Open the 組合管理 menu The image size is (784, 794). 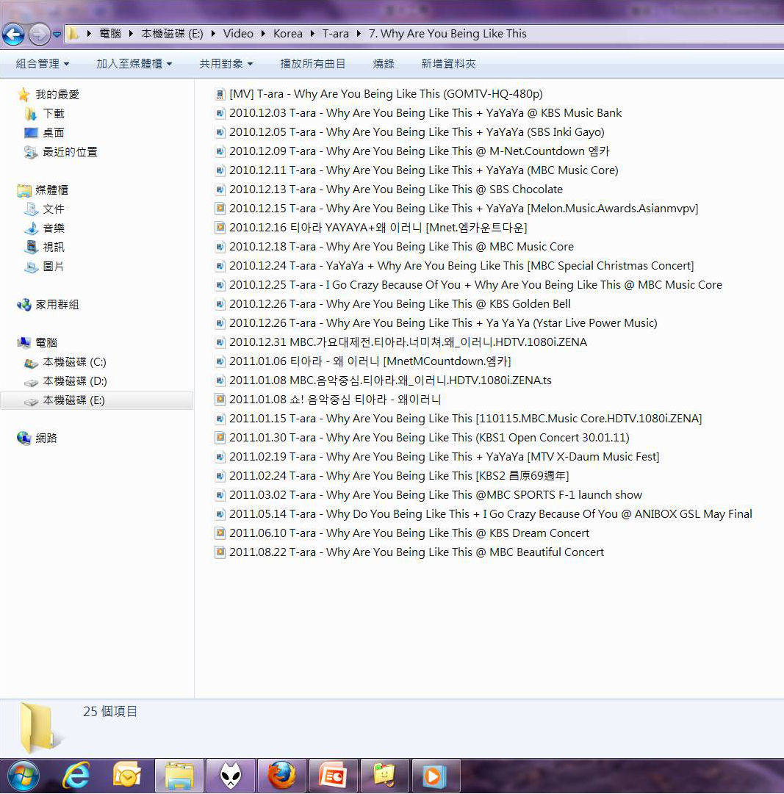(43, 64)
